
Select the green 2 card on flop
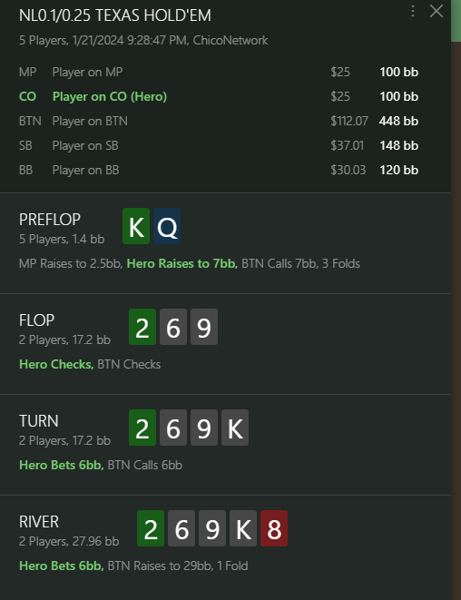[142, 327]
